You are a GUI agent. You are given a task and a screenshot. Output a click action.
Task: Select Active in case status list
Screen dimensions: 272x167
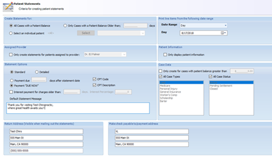(x=231, y=83)
